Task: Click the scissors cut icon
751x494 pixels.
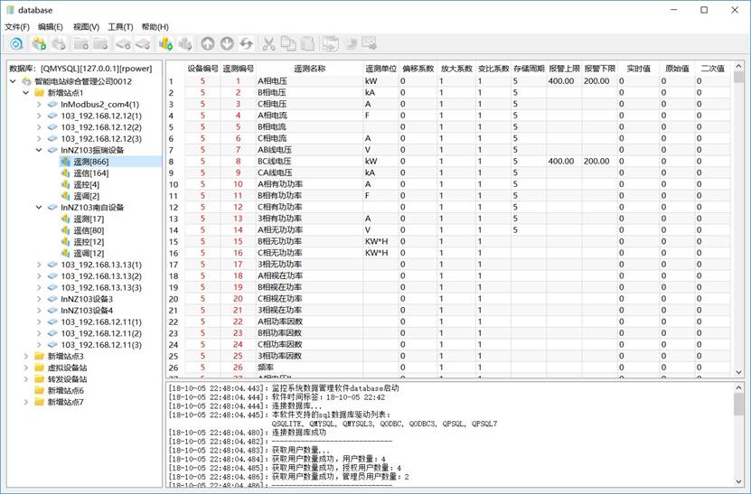Action: 268,43
